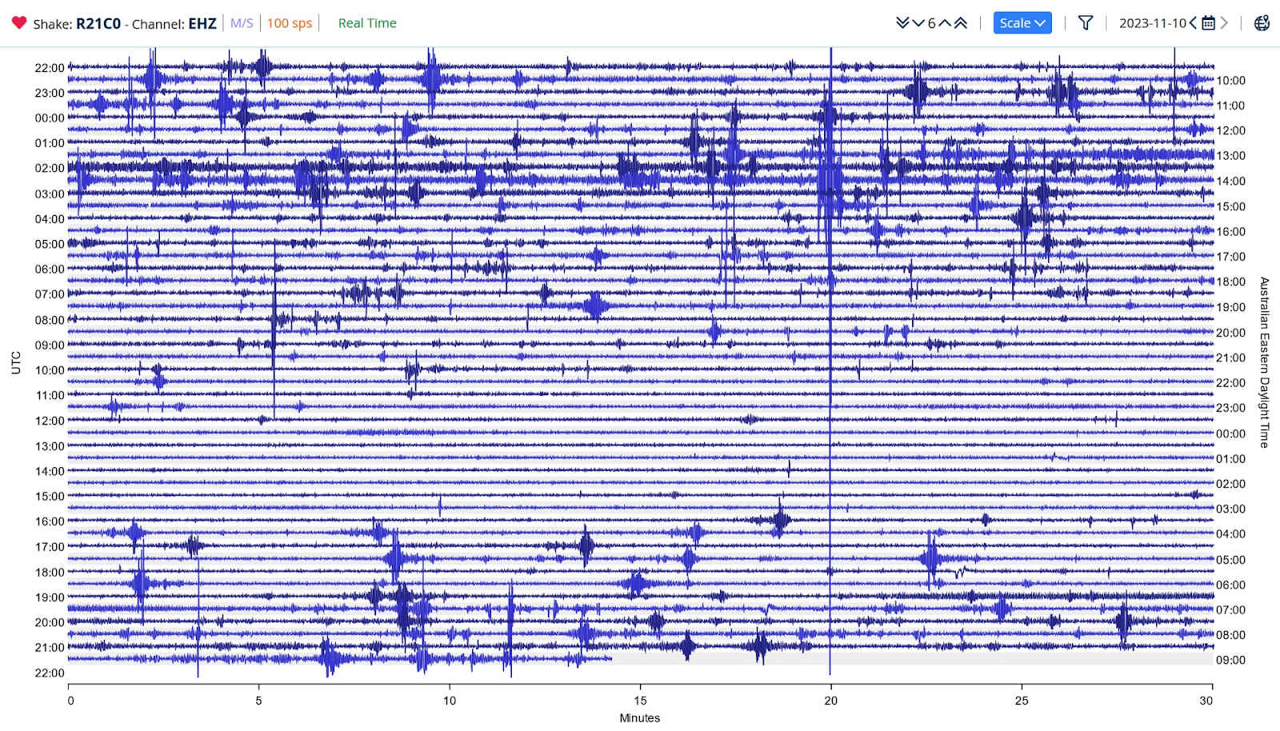This screenshot has width=1280, height=731.
Task: Go to previous day arrow
Action: (1193, 23)
